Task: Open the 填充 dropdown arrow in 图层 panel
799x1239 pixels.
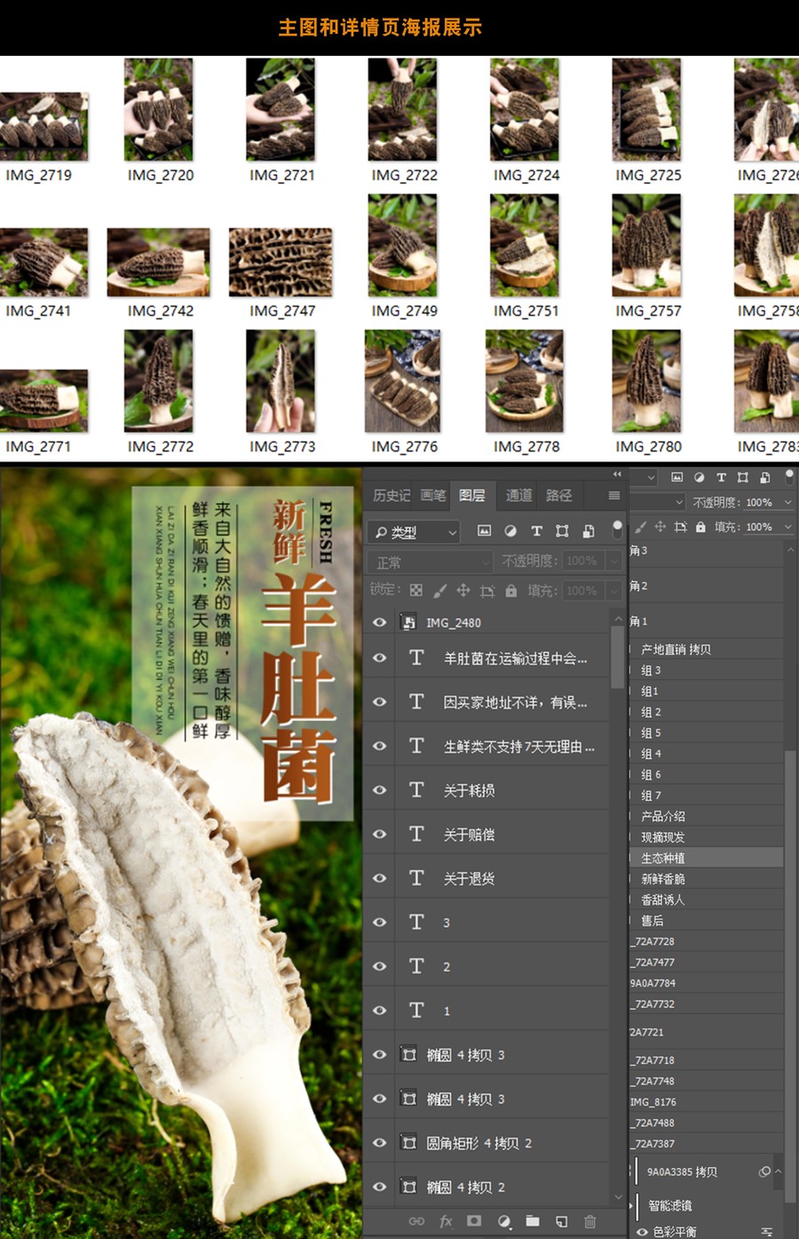Action: point(613,590)
